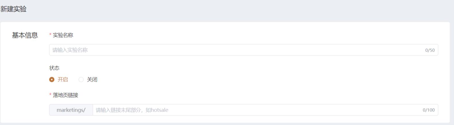
Task: Click the 开启 status label text
Action: [x=63, y=80]
